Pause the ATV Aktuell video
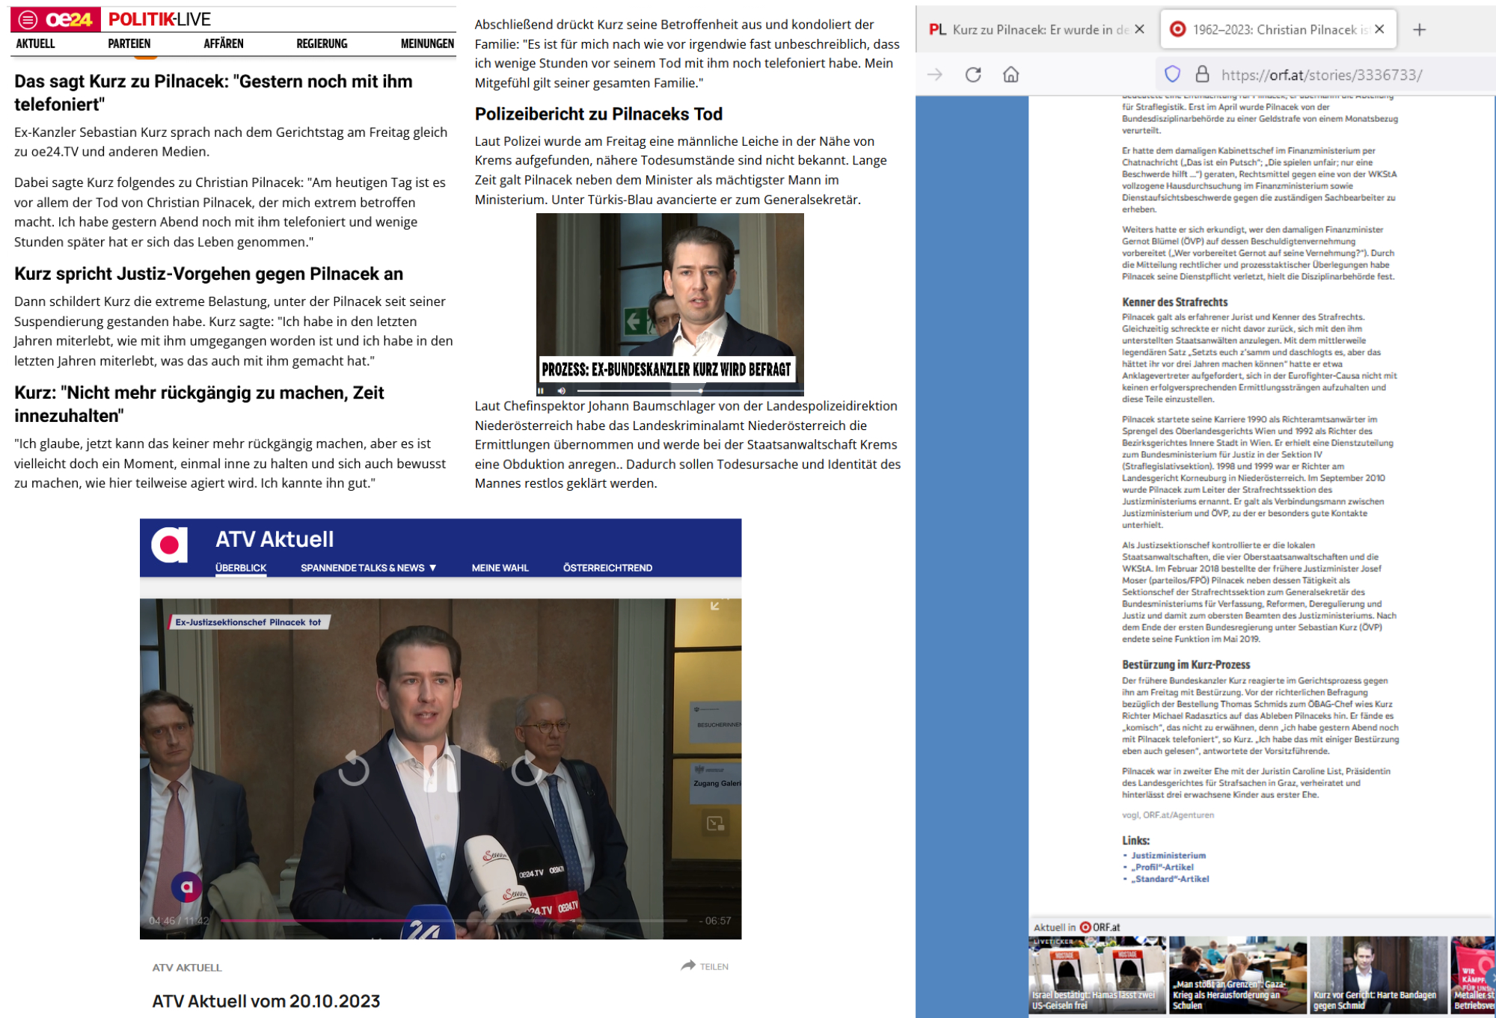1496x1018 pixels. tap(441, 769)
